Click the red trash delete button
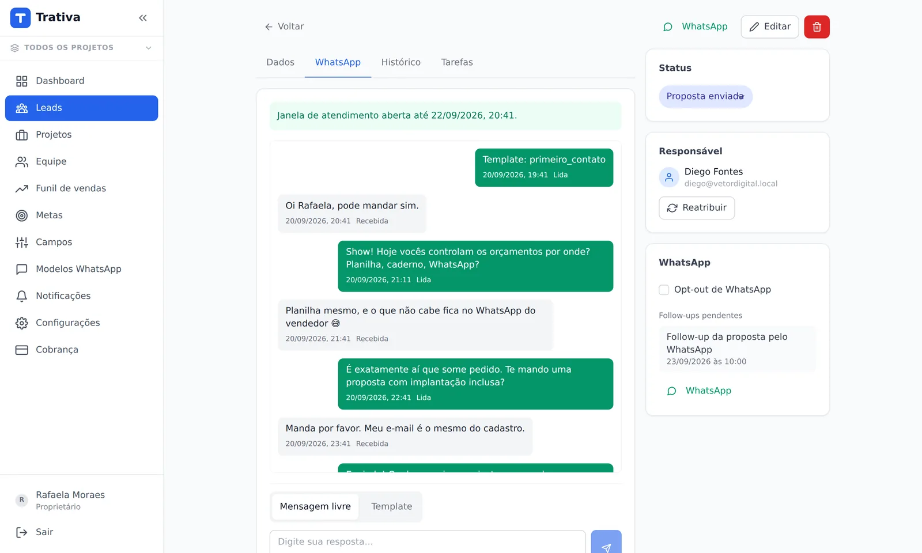Screen dimensions: 922x553 817,26
